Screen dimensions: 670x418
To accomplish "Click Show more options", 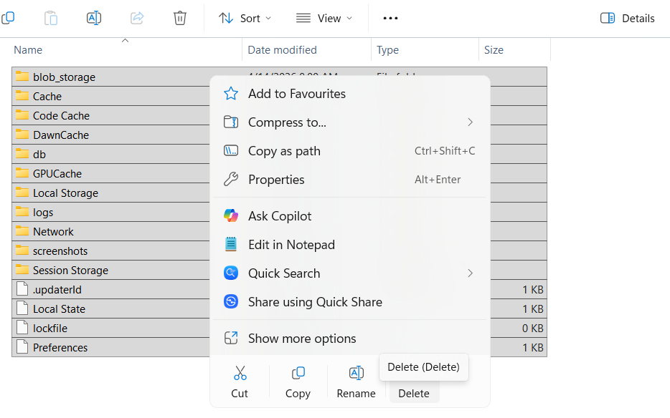I will 302,339.
